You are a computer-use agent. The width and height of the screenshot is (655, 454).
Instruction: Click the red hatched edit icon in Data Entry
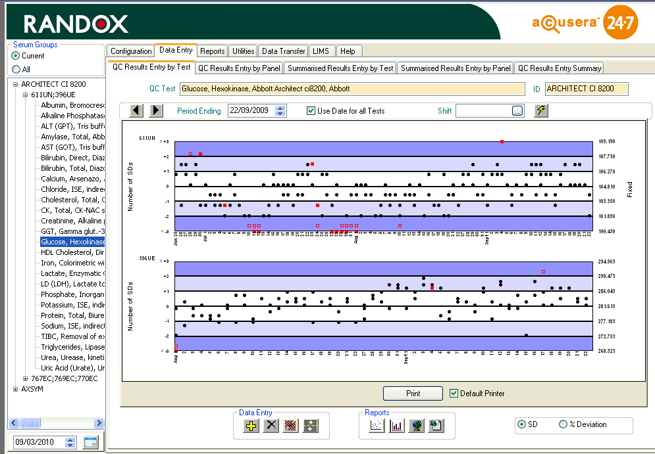[291, 426]
